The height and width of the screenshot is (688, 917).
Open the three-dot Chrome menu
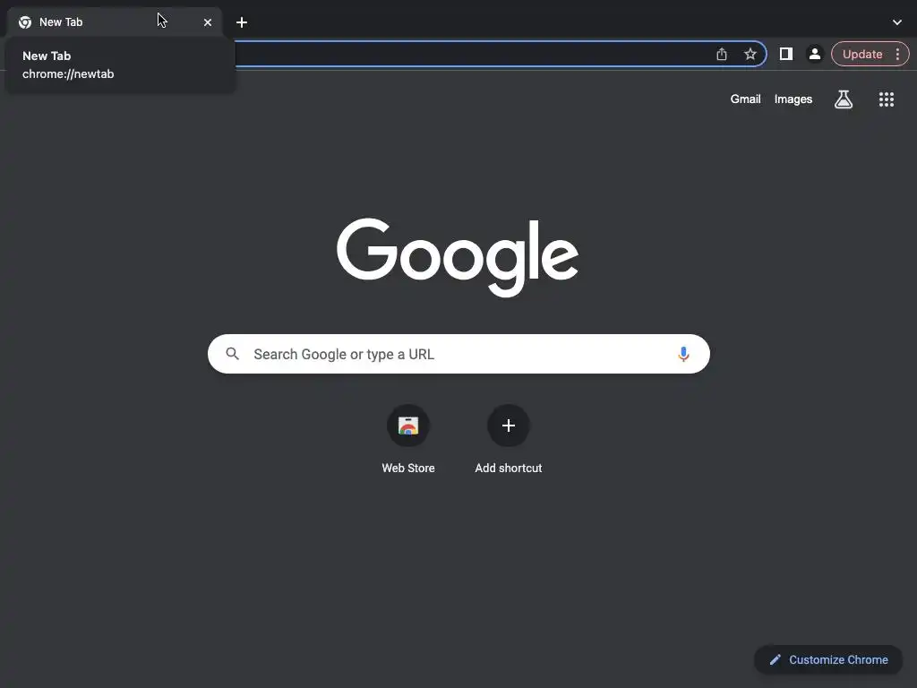point(897,54)
